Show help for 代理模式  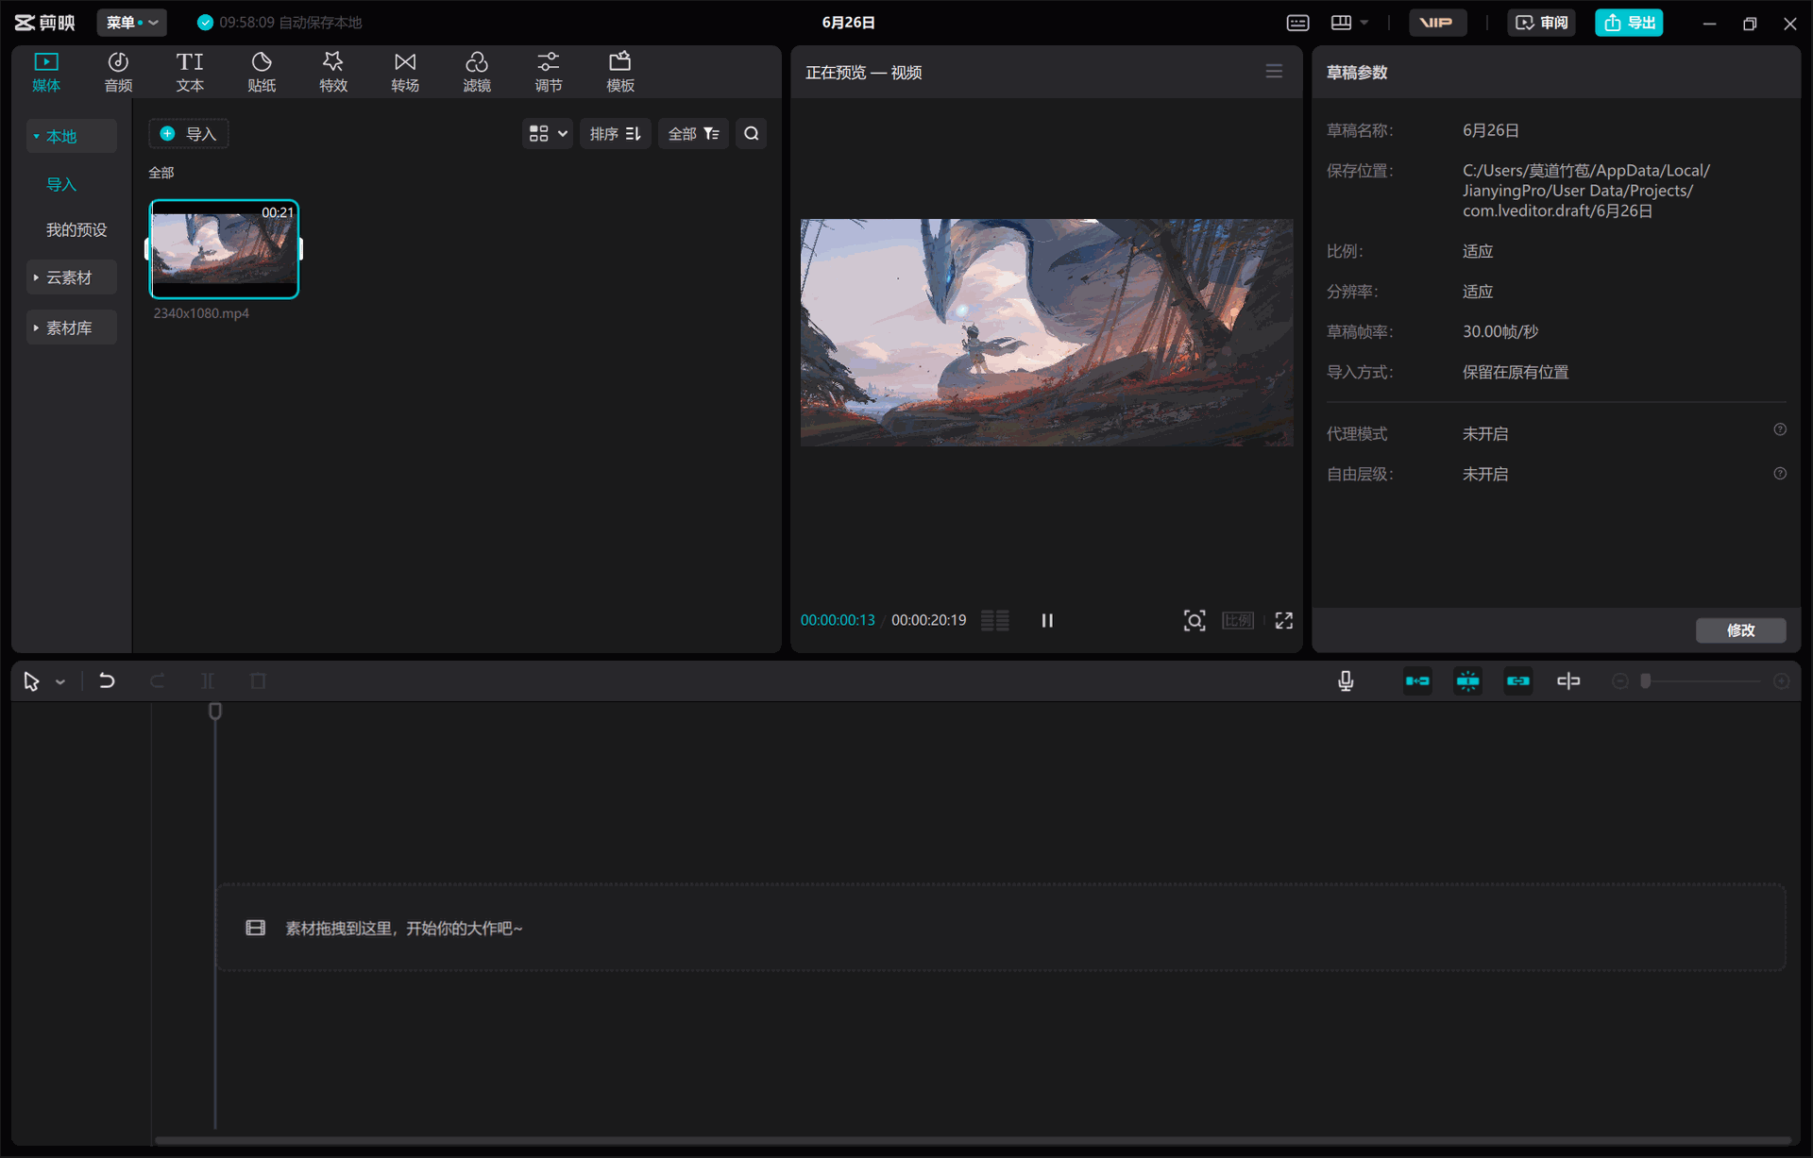pyautogui.click(x=1780, y=430)
